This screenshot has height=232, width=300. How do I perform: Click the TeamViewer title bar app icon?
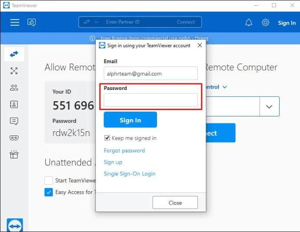7,5
